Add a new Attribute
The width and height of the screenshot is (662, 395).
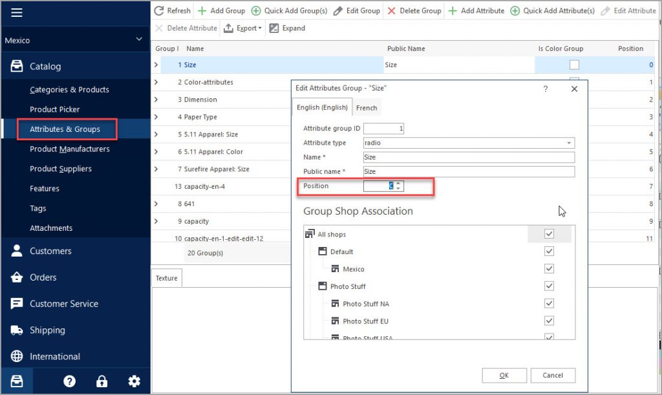[x=476, y=10]
